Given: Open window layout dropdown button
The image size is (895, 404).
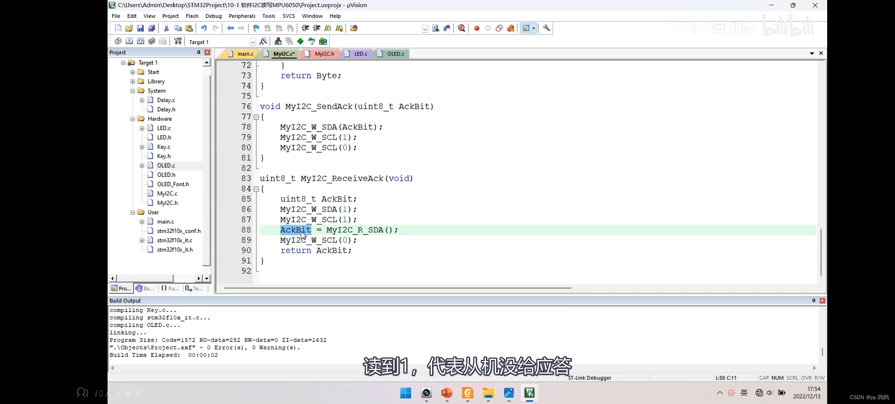Looking at the screenshot, I should coord(534,28).
